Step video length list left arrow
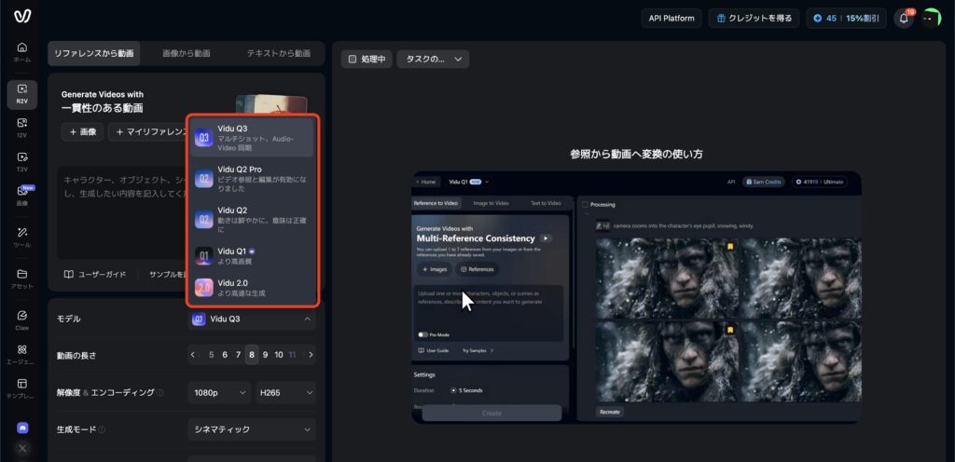Image resolution: width=955 pixels, height=462 pixels. point(192,355)
